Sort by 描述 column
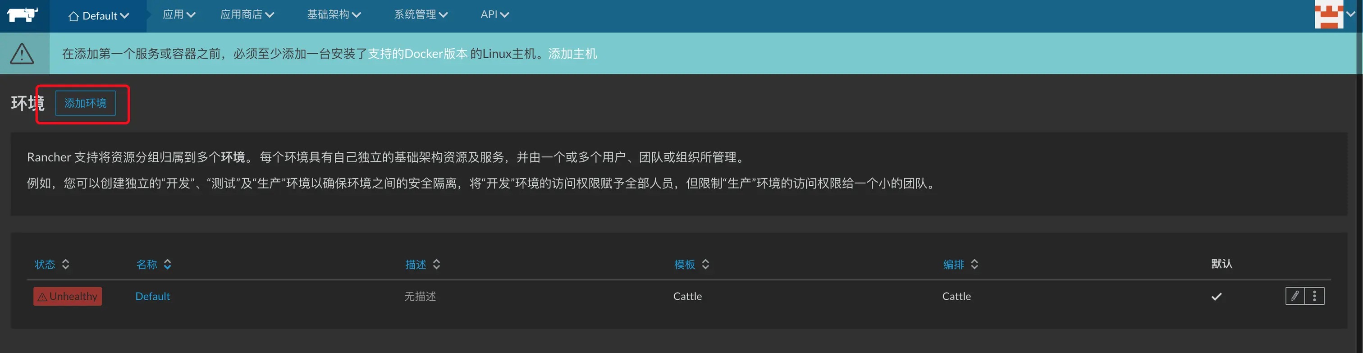 pos(422,264)
